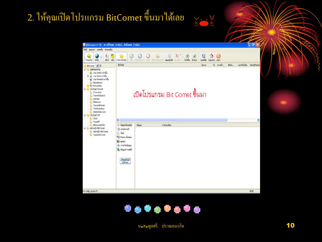Collapse the P2P websites tree node

[85, 115]
